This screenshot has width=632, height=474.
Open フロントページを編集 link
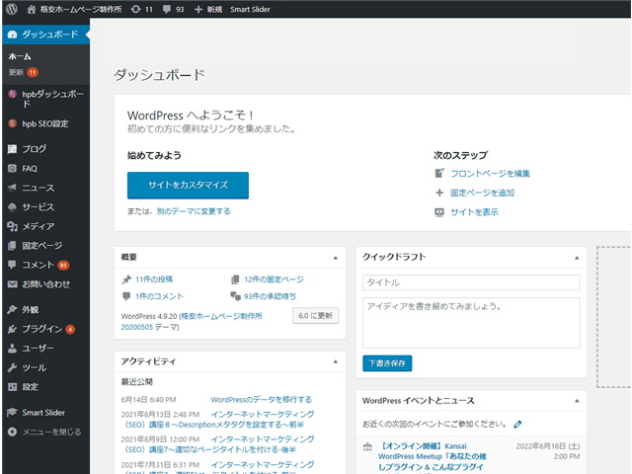pos(490,174)
